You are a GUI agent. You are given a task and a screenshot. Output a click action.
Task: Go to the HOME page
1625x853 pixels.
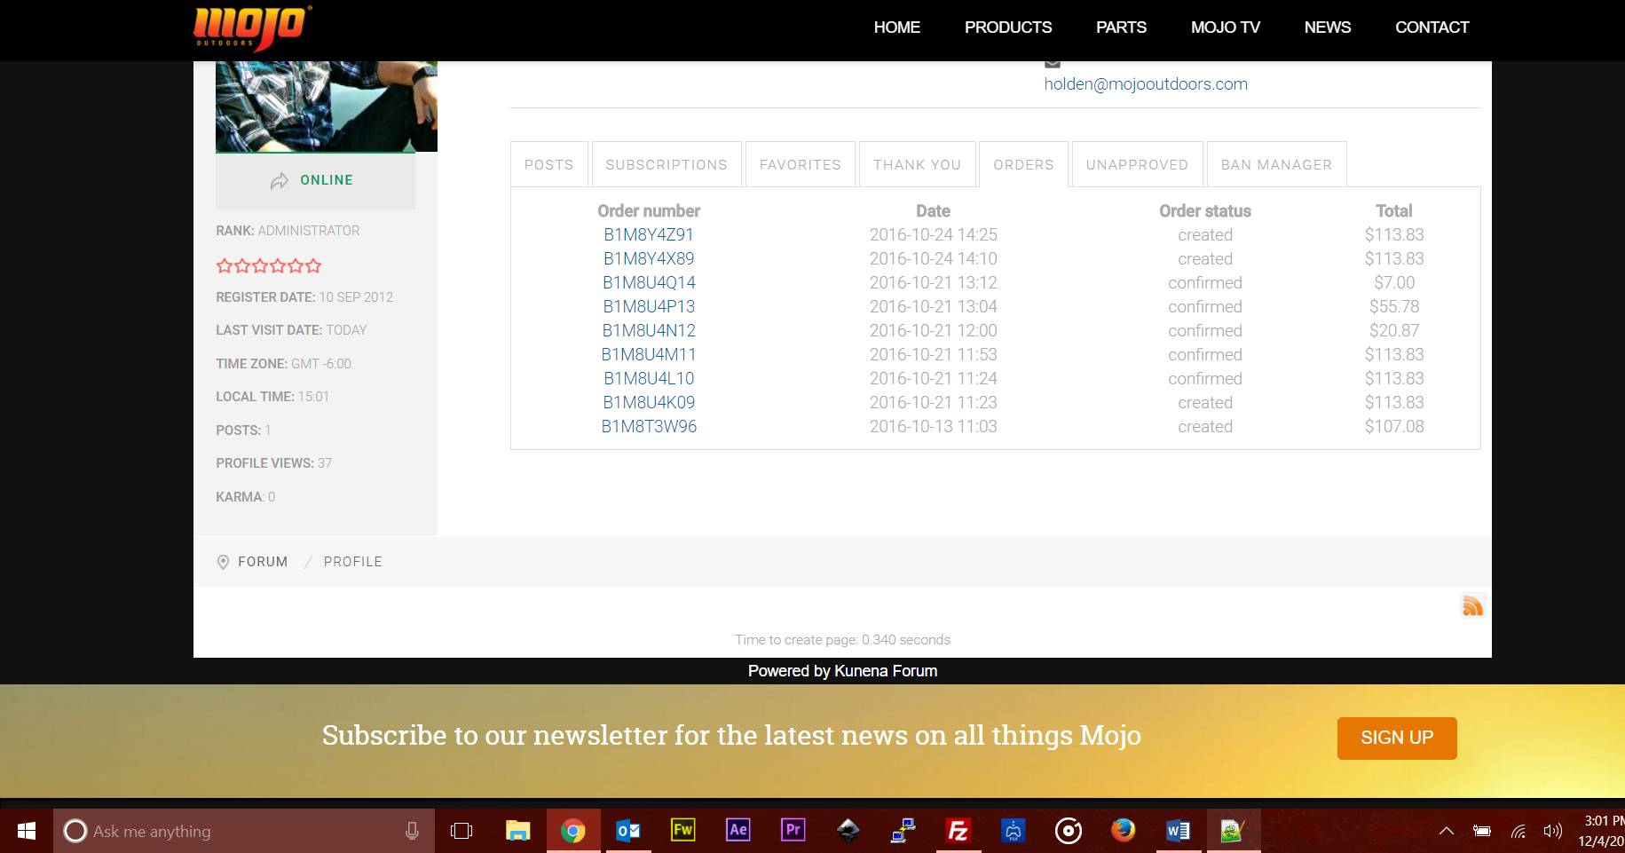point(897,28)
